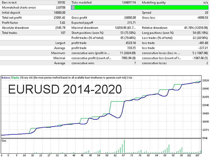Select average consecutive wins value 7
Image resolution: width=210 pixels, height=157 pixels.
[135, 63]
